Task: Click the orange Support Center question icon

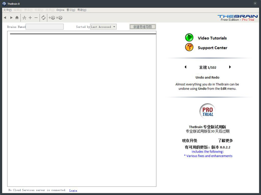Action: (x=189, y=47)
